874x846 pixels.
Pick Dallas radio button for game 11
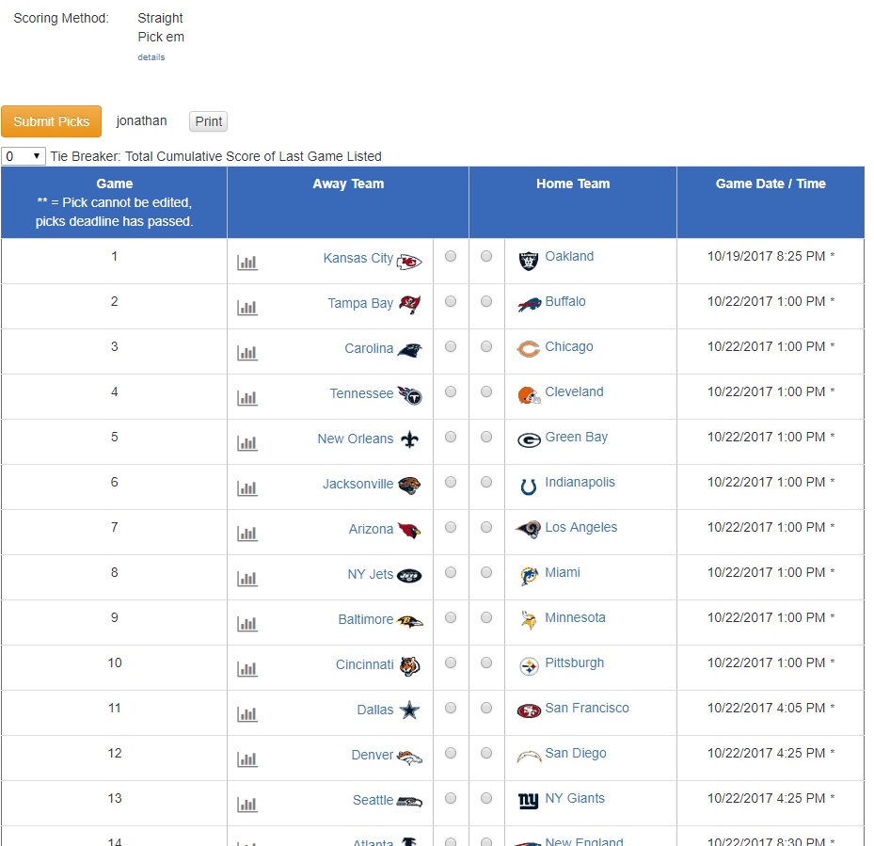click(x=451, y=708)
